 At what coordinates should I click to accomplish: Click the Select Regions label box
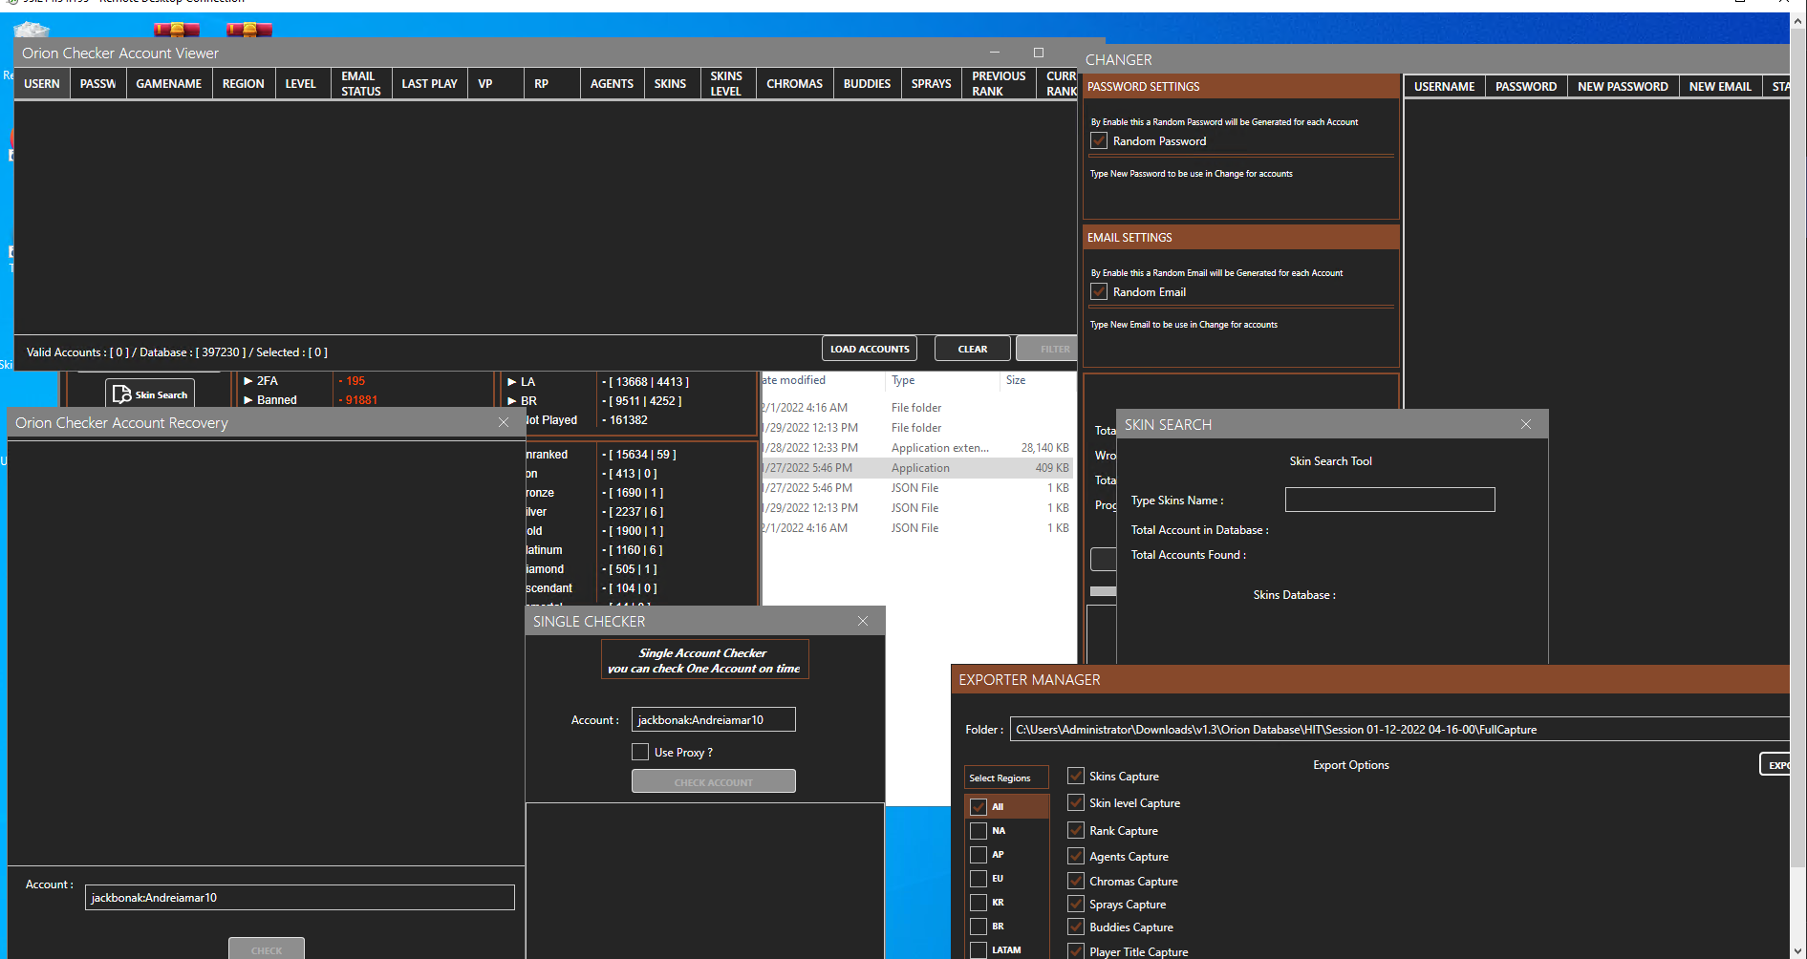click(x=1006, y=778)
